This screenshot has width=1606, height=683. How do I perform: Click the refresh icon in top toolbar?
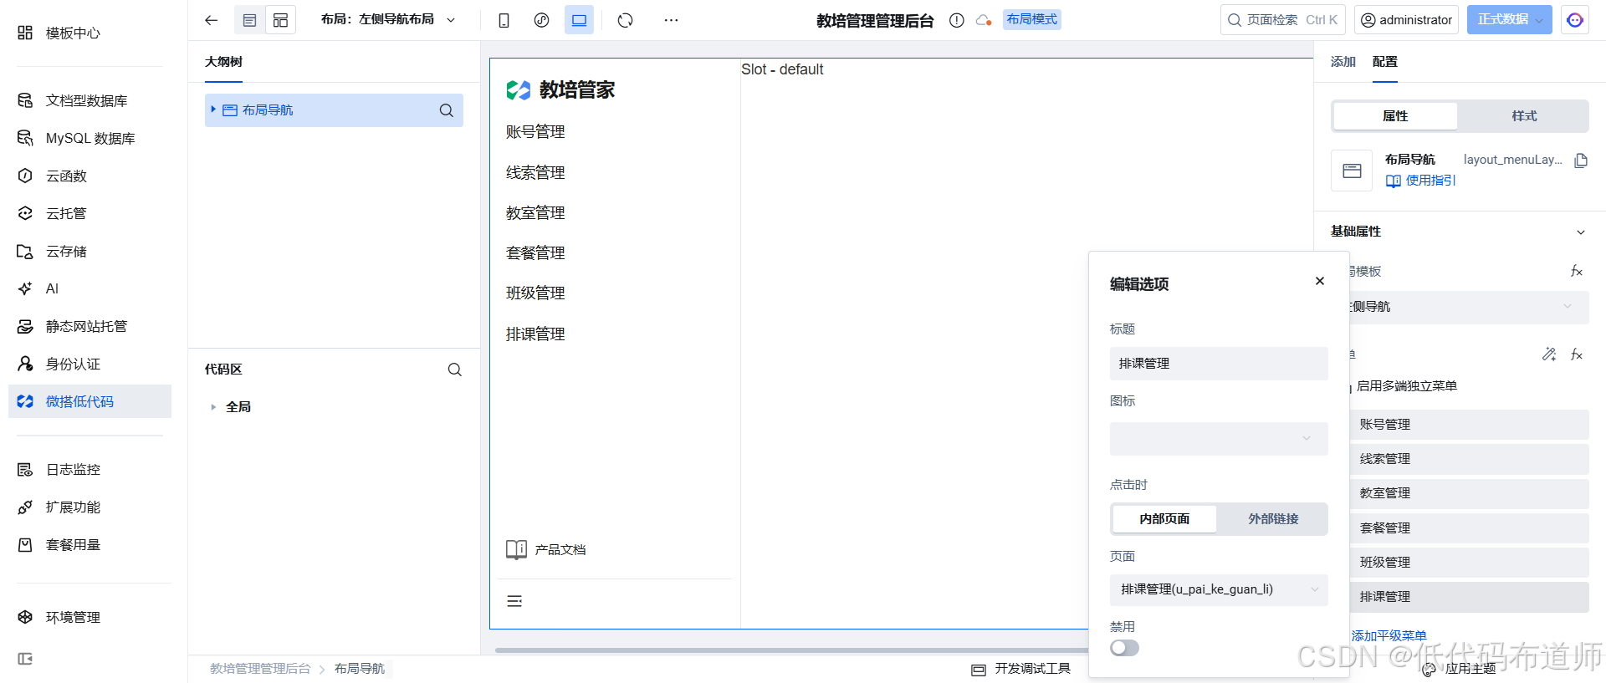(625, 20)
